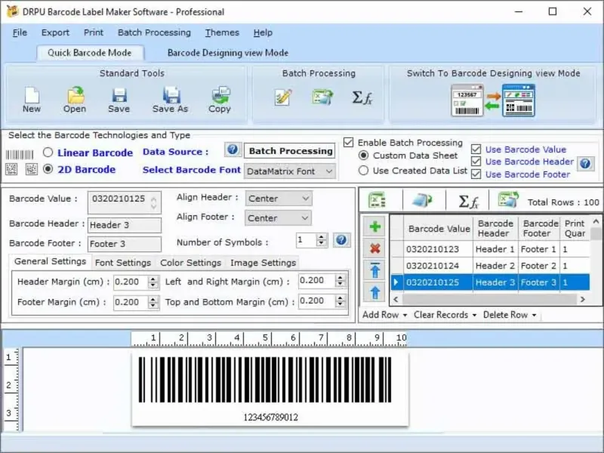
Task: Click the Excel export icon in Batch Processing toolbar
Action: (323, 97)
